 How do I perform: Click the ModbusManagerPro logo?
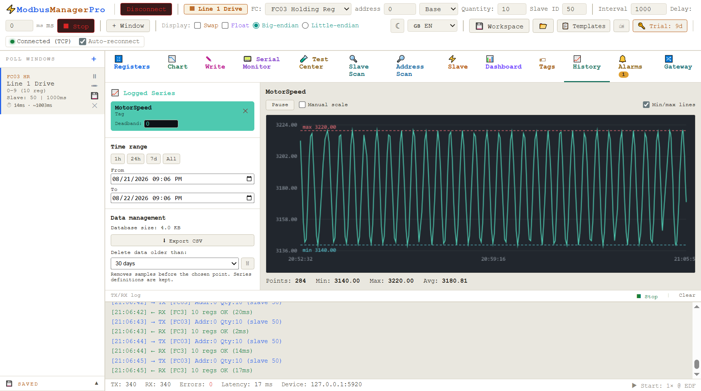(x=56, y=10)
